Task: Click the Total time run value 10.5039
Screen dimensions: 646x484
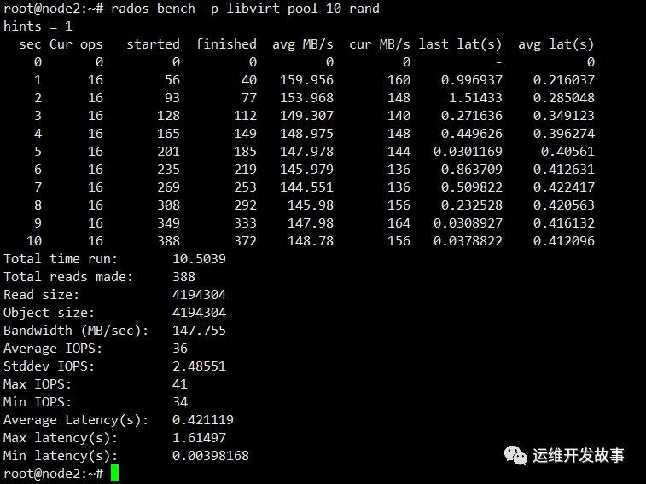Action: click(199, 259)
